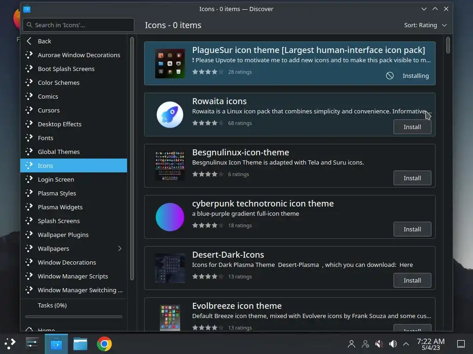This screenshot has width=473, height=354.
Task: Click the Boot Splash Screens category icon
Action: tap(29, 69)
